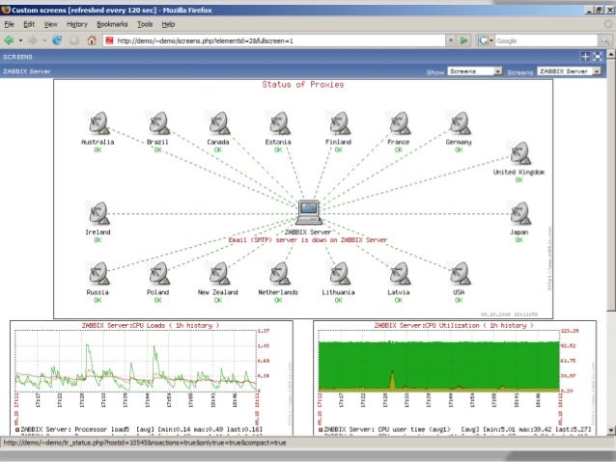Open the Poland proxy dish icon
Screen dimensions: 616x462
point(158,274)
